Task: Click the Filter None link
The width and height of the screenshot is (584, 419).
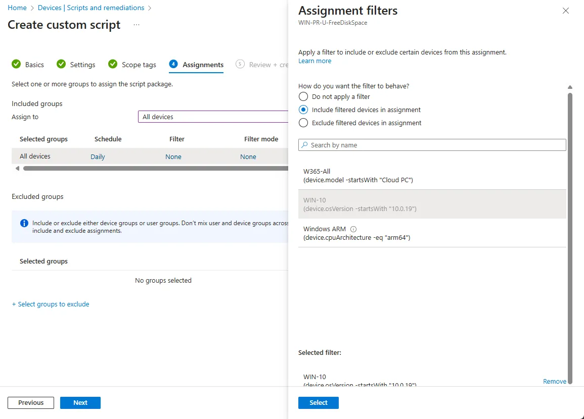Action: pos(173,157)
